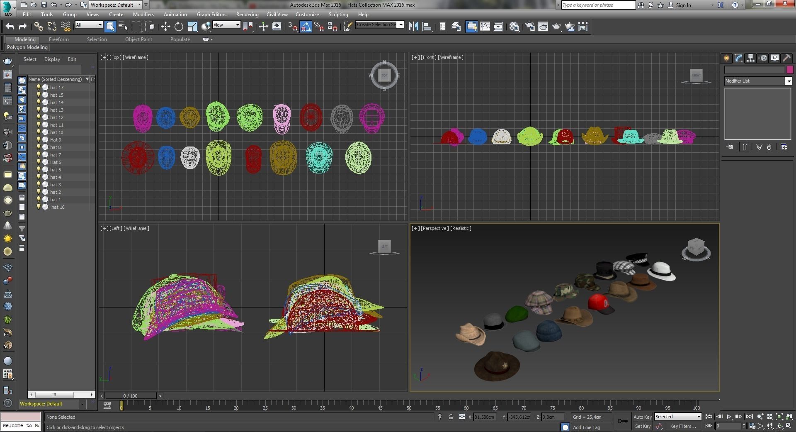Choose the Select and Move tool
The width and height of the screenshot is (796, 432).
click(165, 27)
